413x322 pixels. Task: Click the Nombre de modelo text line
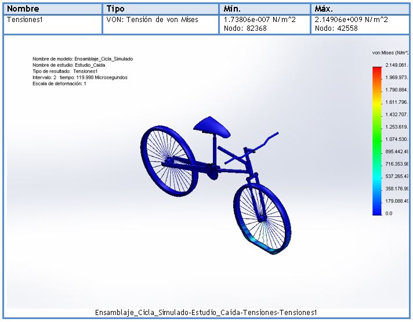(82, 59)
